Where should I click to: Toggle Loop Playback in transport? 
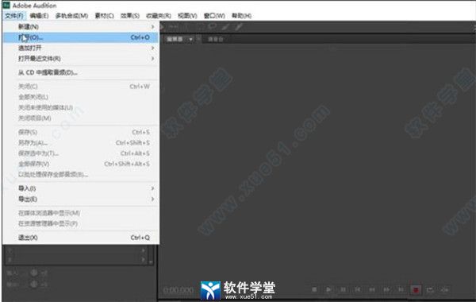coord(430,289)
